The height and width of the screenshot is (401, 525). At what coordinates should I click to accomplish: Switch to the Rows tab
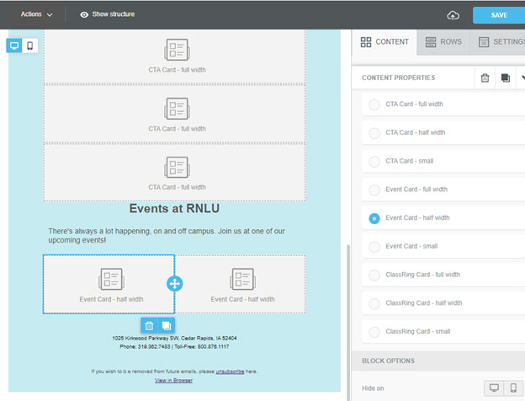(443, 42)
